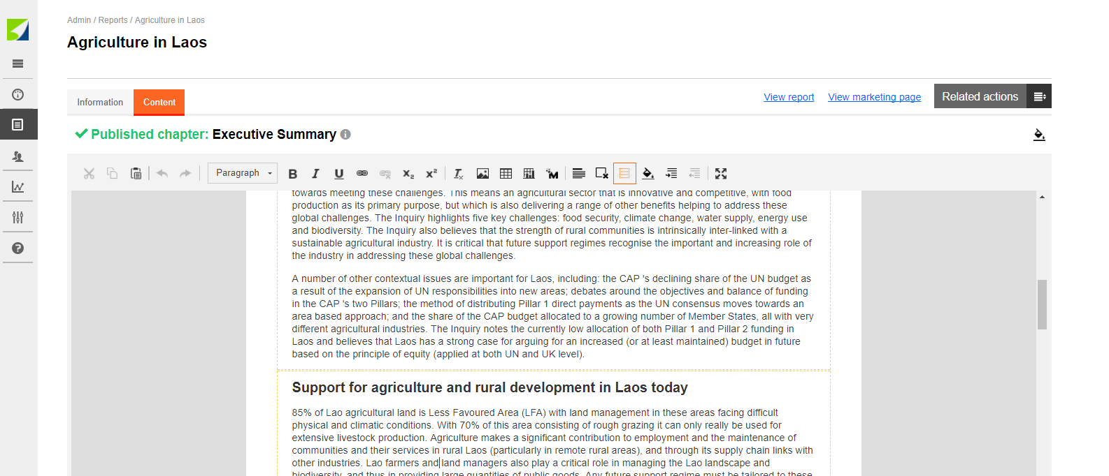Switch to the Information tab
This screenshot has height=476, width=1109.
[x=100, y=103]
